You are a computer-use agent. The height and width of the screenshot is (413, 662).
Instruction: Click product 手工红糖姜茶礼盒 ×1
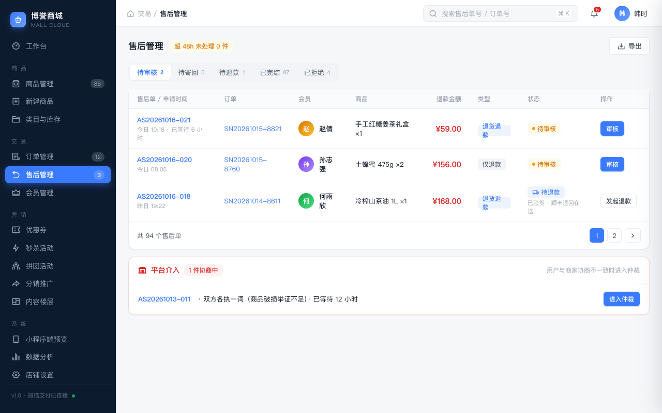pos(382,129)
